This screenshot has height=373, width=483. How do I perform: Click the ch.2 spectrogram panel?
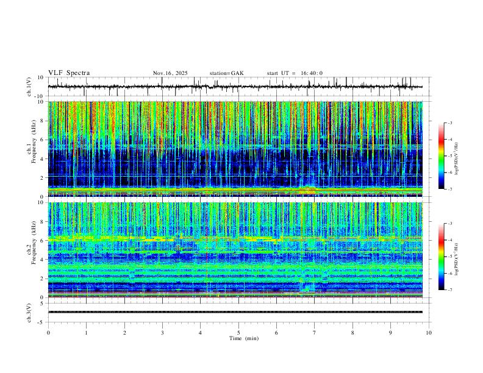[235, 250]
